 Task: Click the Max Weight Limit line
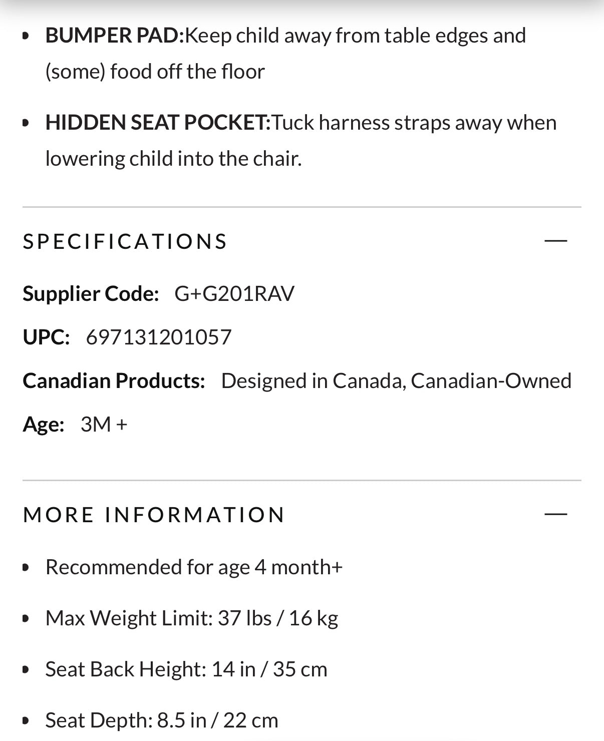191,618
